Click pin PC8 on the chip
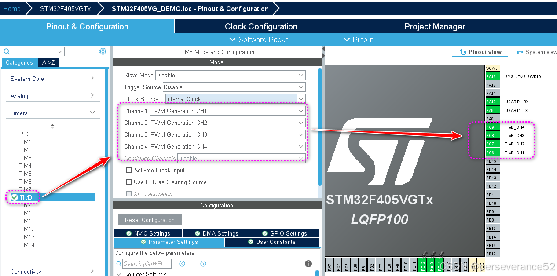Viewport: 557px width, 276px height. click(493, 135)
